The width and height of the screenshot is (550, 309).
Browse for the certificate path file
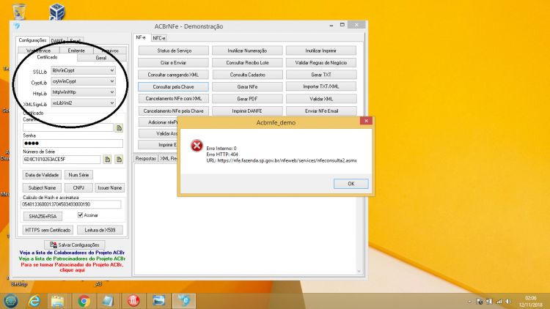pyautogui.click(x=119, y=128)
